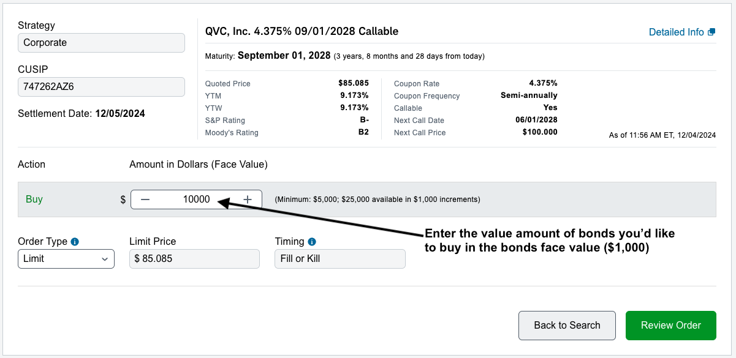Show the Order Type info tooltip icon
This screenshot has width=736, height=358.
[x=75, y=242]
